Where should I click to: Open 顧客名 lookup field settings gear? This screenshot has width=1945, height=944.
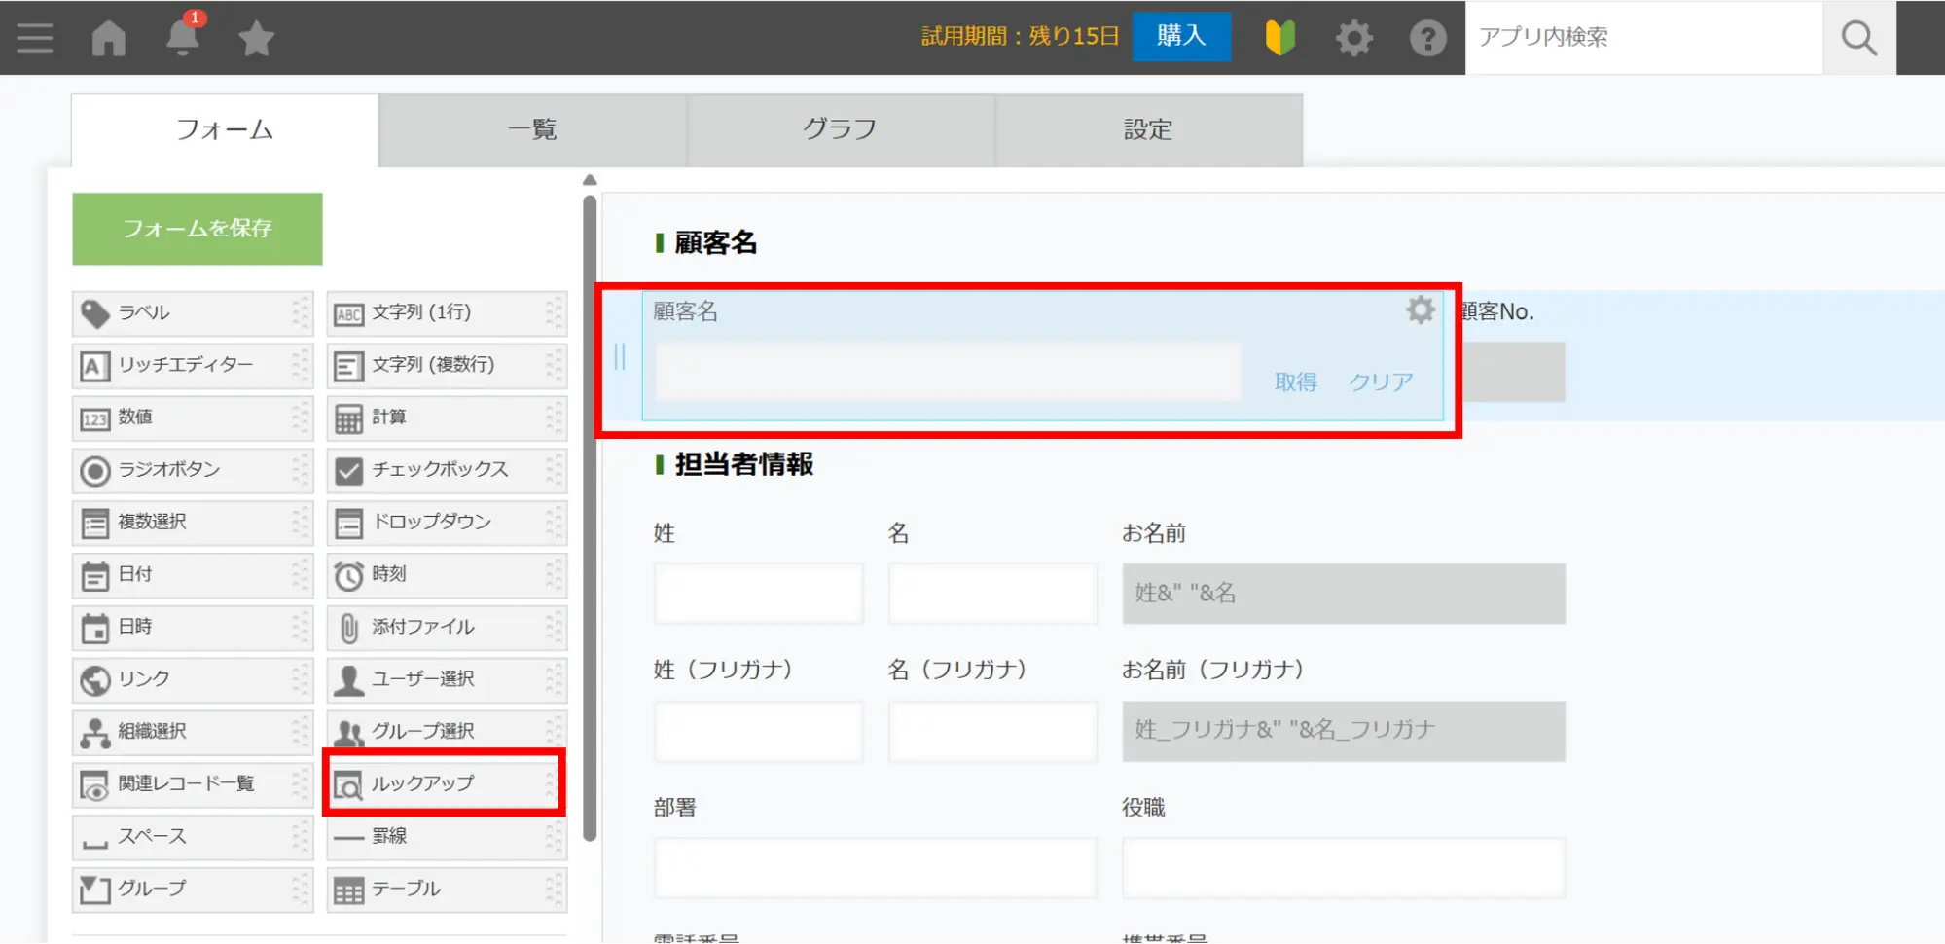(x=1420, y=310)
